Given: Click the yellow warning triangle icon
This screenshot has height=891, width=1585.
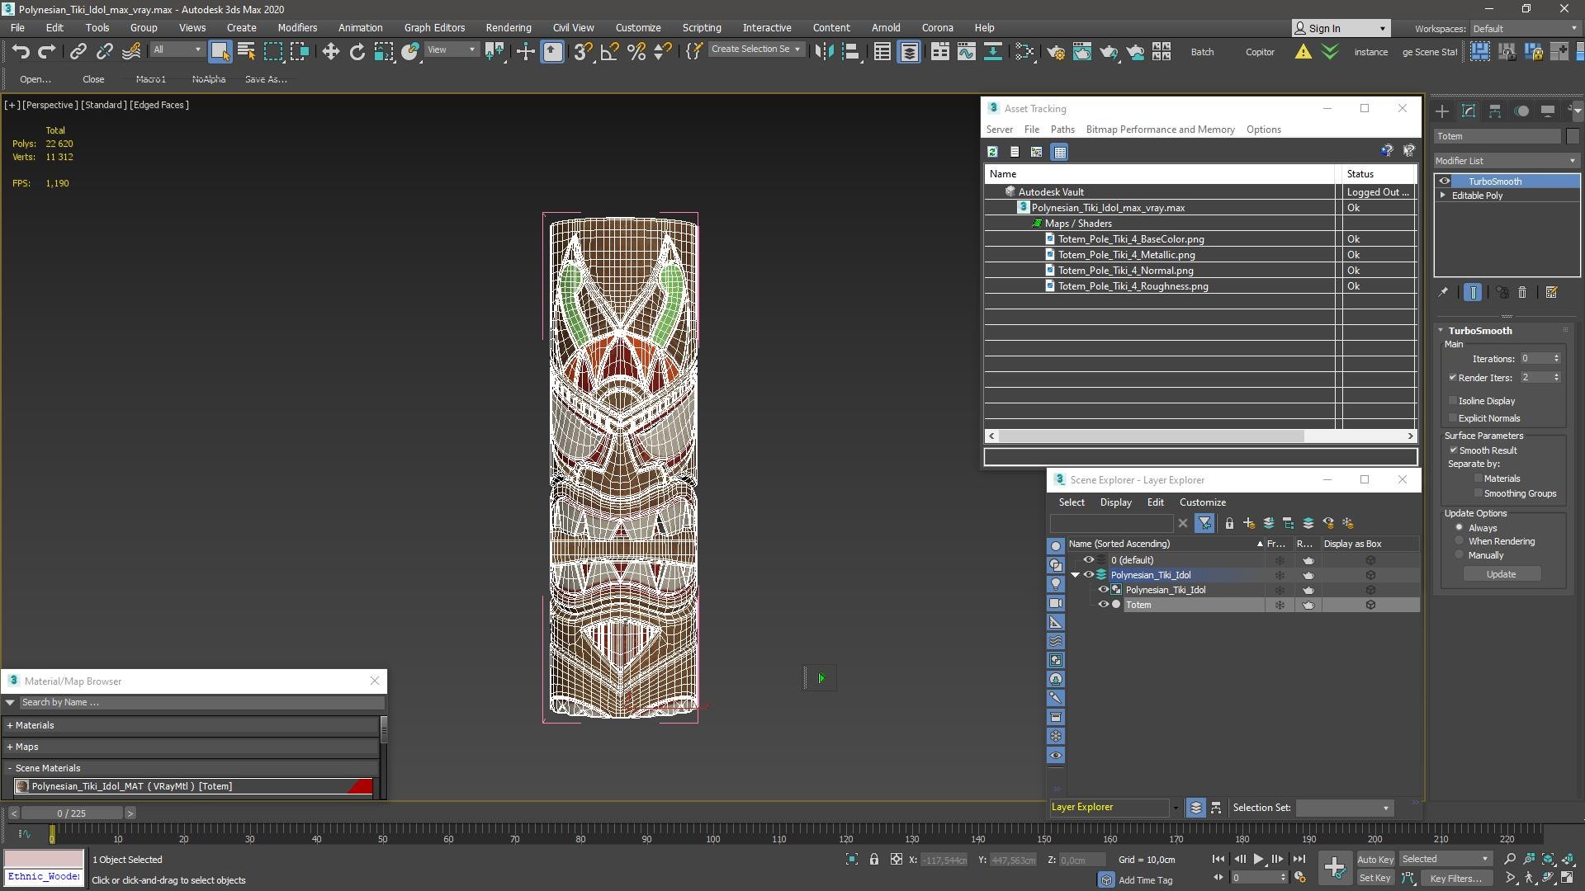Looking at the screenshot, I should point(1303,52).
